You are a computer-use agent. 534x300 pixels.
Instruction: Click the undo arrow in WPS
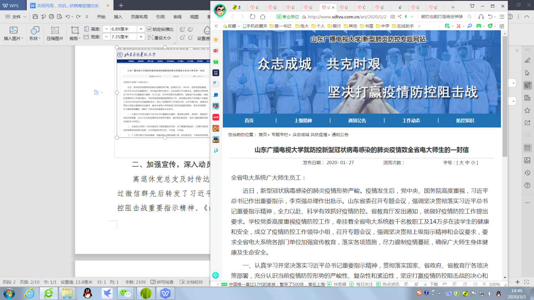(x=68, y=17)
